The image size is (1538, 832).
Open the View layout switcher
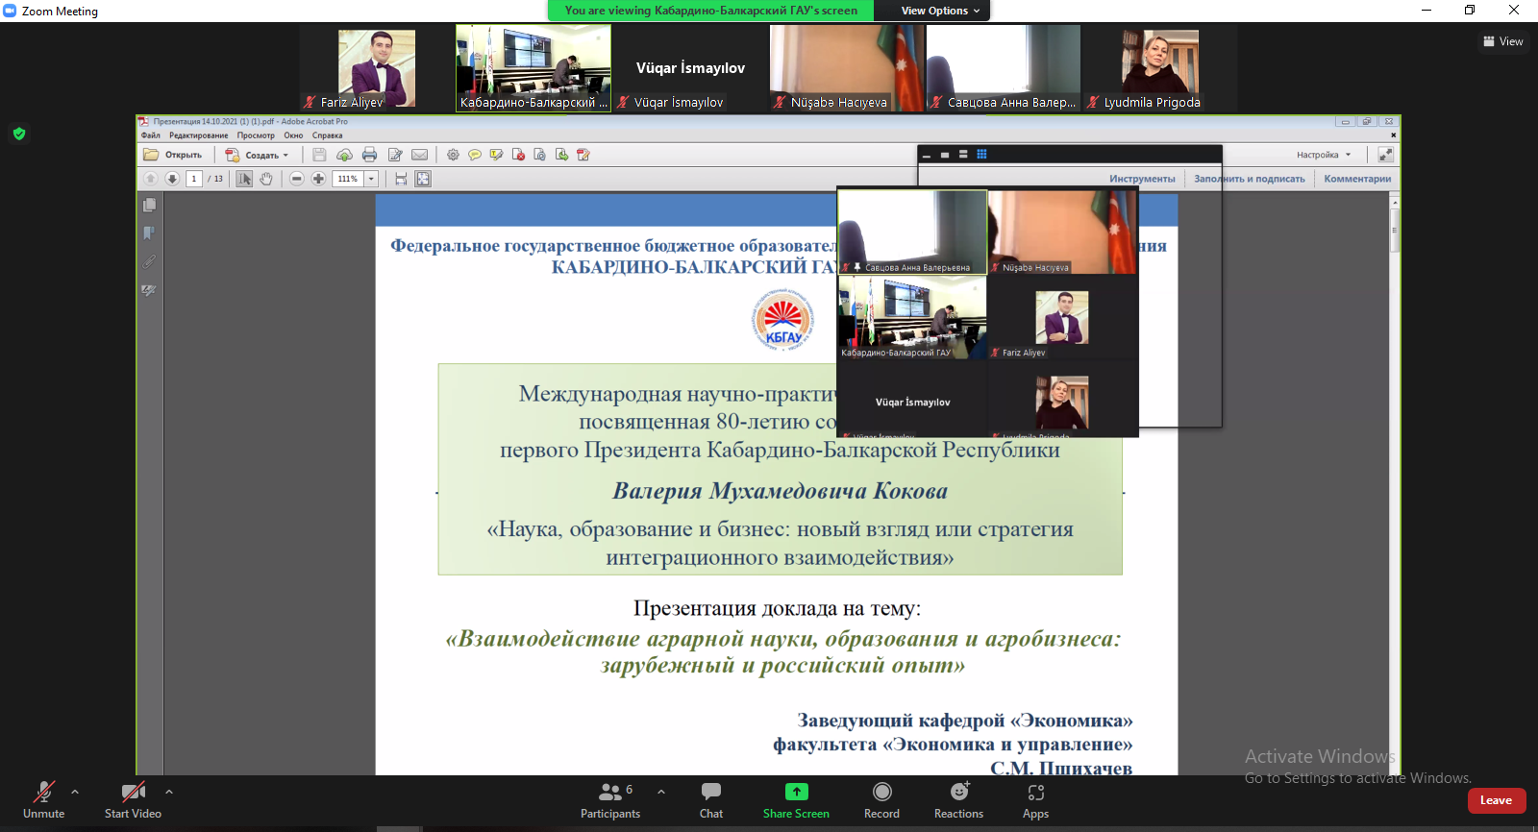click(x=1503, y=41)
